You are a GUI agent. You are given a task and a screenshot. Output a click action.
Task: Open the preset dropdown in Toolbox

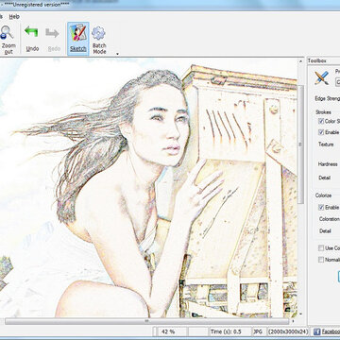337,81
